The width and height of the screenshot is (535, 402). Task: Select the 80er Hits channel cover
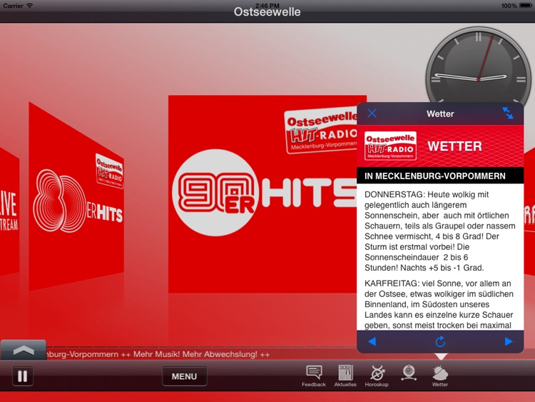pos(76,196)
